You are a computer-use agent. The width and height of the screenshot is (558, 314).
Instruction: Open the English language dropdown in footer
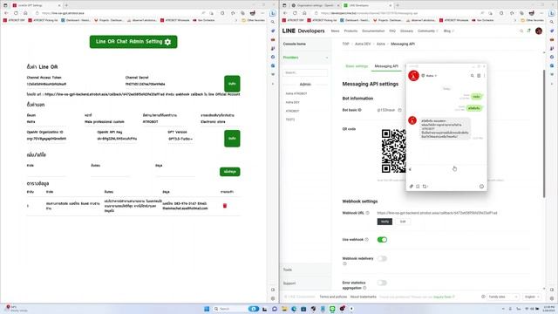[532, 297]
